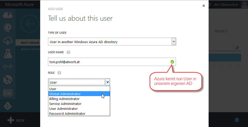Click the back arrow circle button
Image resolution: width=248 pixels, height=127 pixels.
tap(28, 24)
